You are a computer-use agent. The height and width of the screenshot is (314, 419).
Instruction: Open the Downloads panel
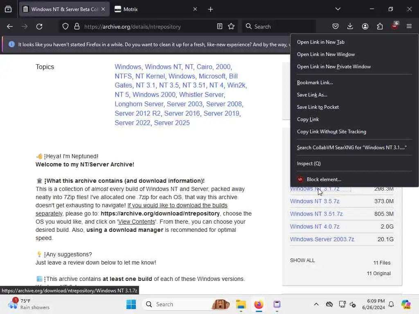(x=350, y=27)
